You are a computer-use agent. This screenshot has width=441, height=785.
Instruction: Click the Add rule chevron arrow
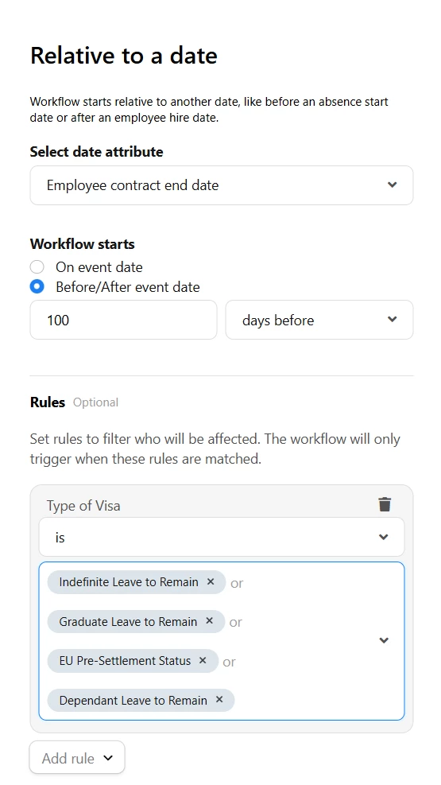pos(108,758)
